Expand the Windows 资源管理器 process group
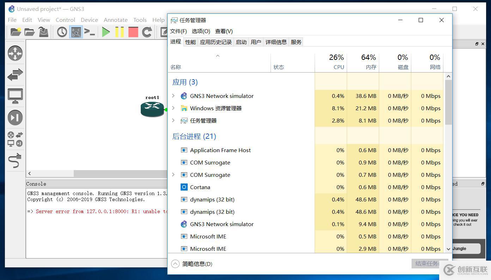The width and height of the screenshot is (491, 280). click(173, 108)
